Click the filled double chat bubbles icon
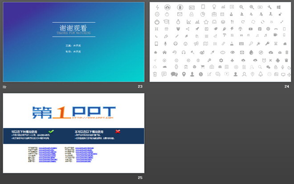Screen dimensions: 294x184 tap(174, 74)
